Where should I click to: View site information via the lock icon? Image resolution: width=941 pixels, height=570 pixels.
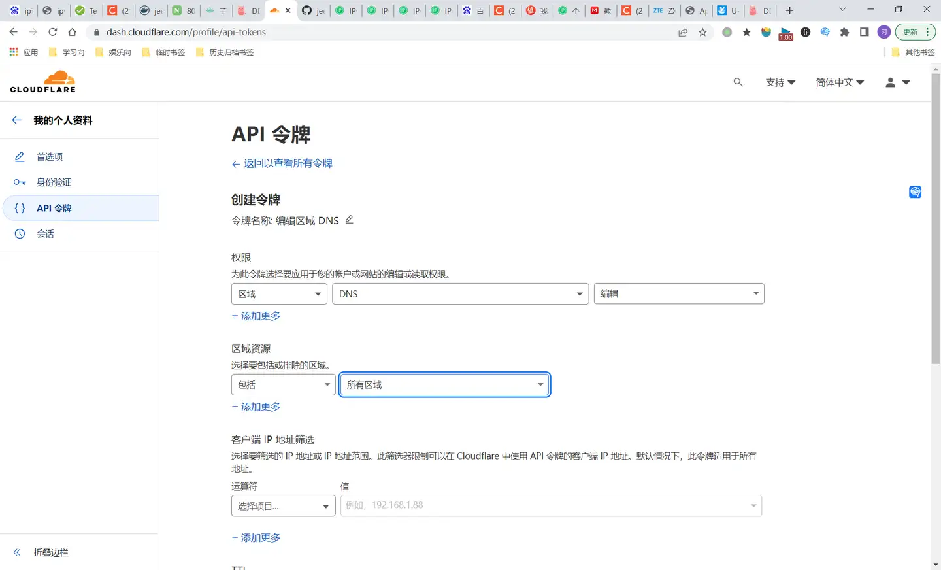click(97, 32)
